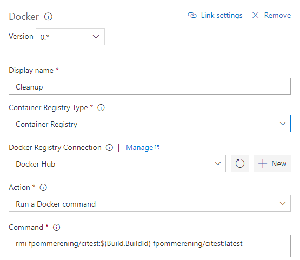Open the Manage connections link
The image size is (300, 260).
point(139,148)
